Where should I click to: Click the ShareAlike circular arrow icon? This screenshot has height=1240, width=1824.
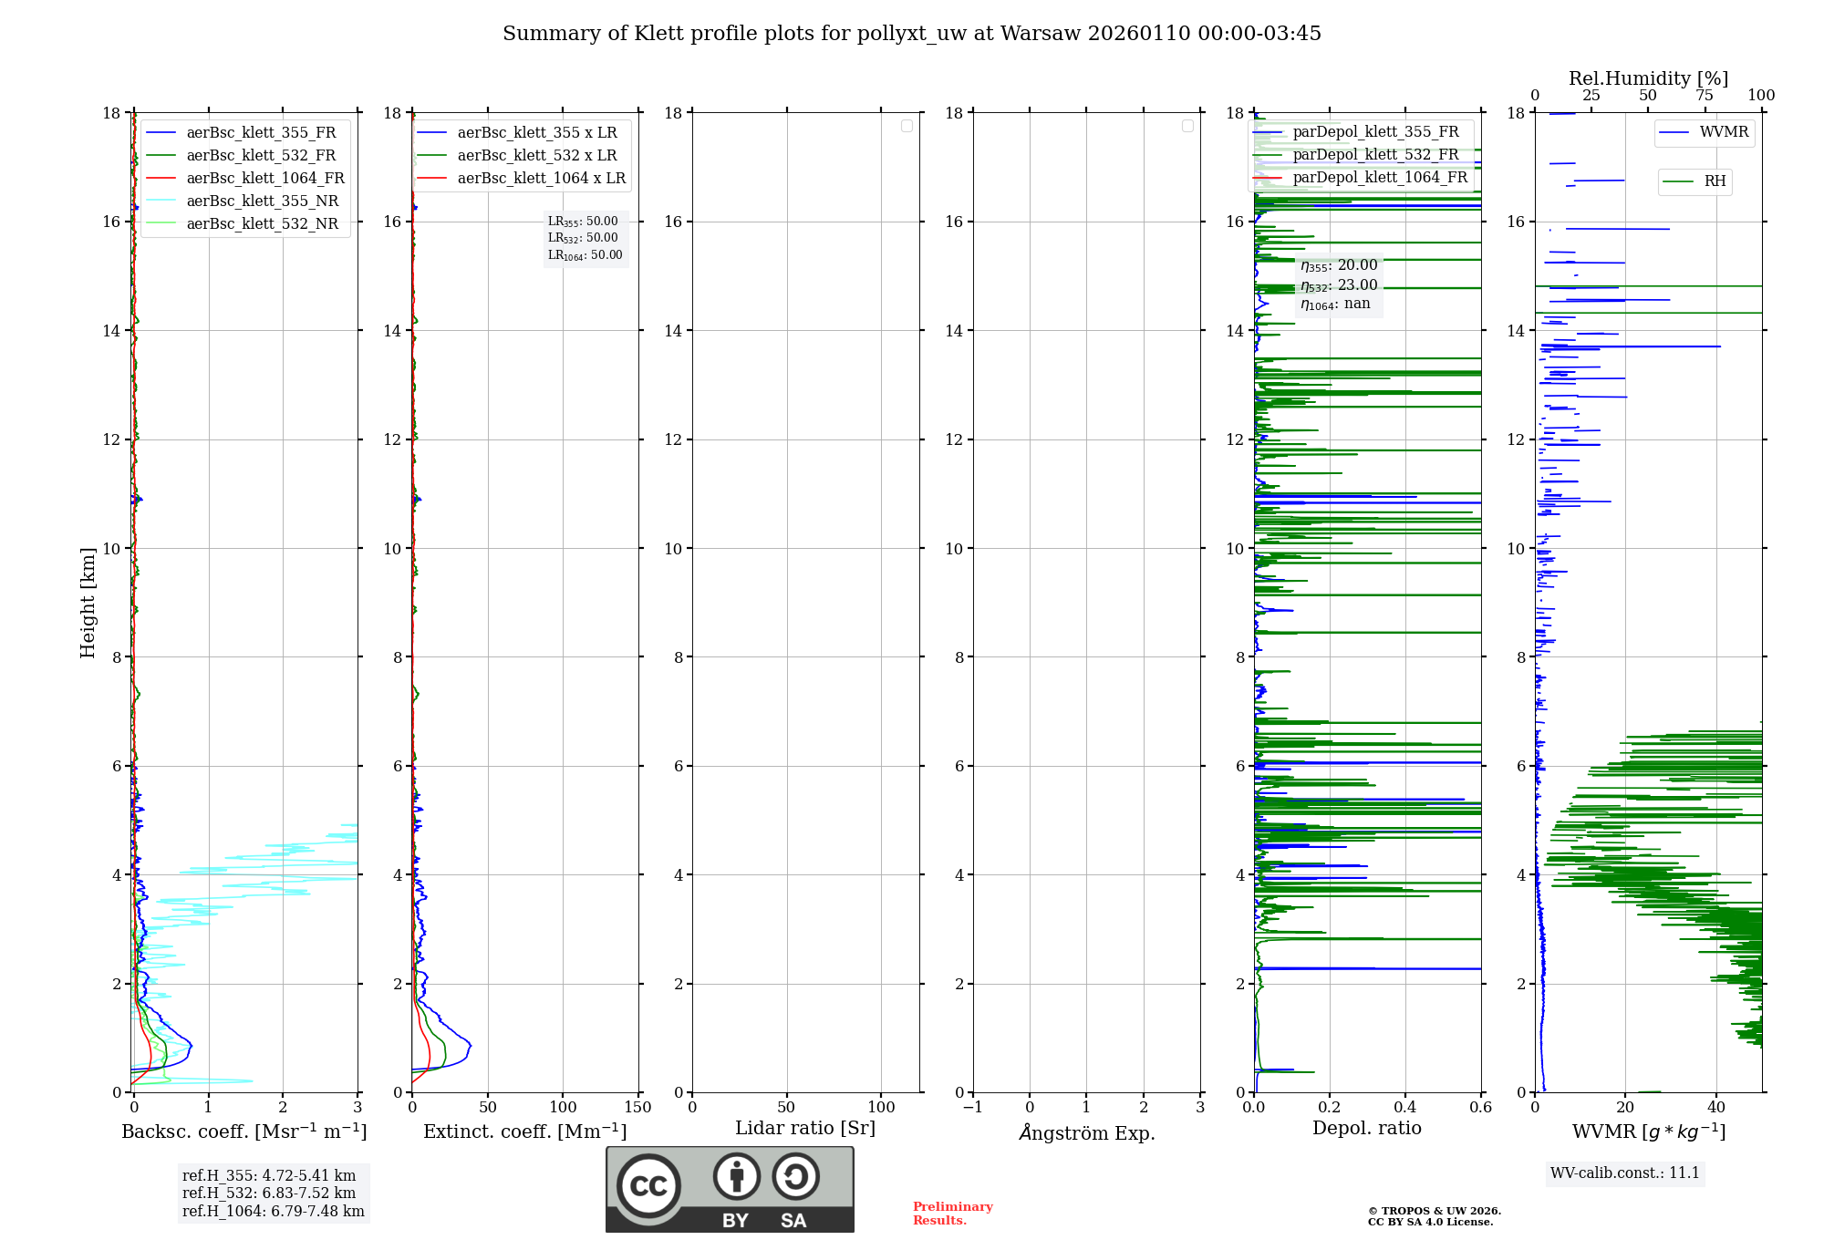tap(795, 1176)
